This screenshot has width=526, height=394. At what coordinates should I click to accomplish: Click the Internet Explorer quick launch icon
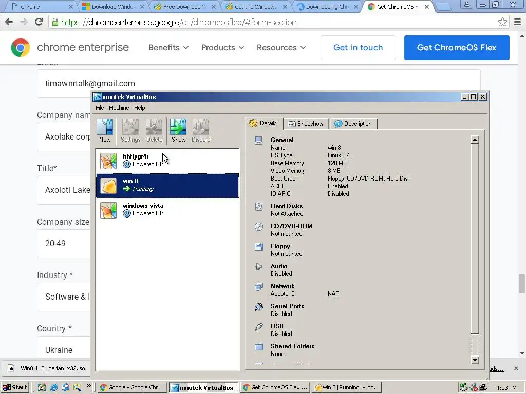pos(53,387)
